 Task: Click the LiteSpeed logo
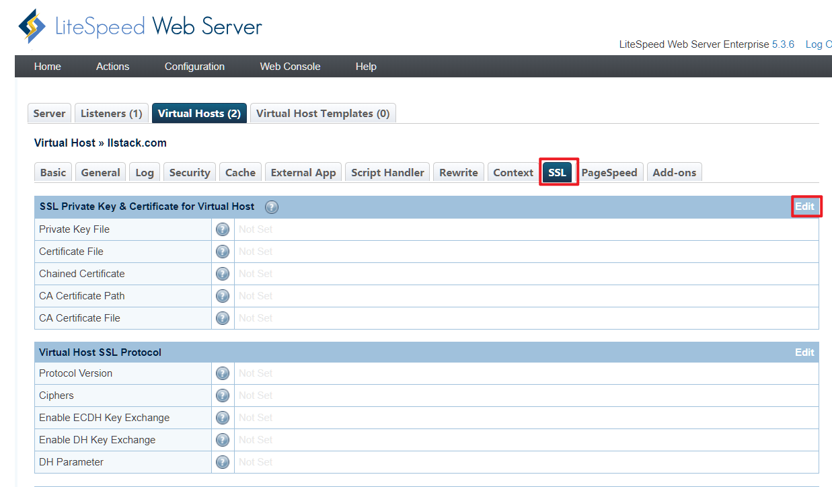(33, 27)
